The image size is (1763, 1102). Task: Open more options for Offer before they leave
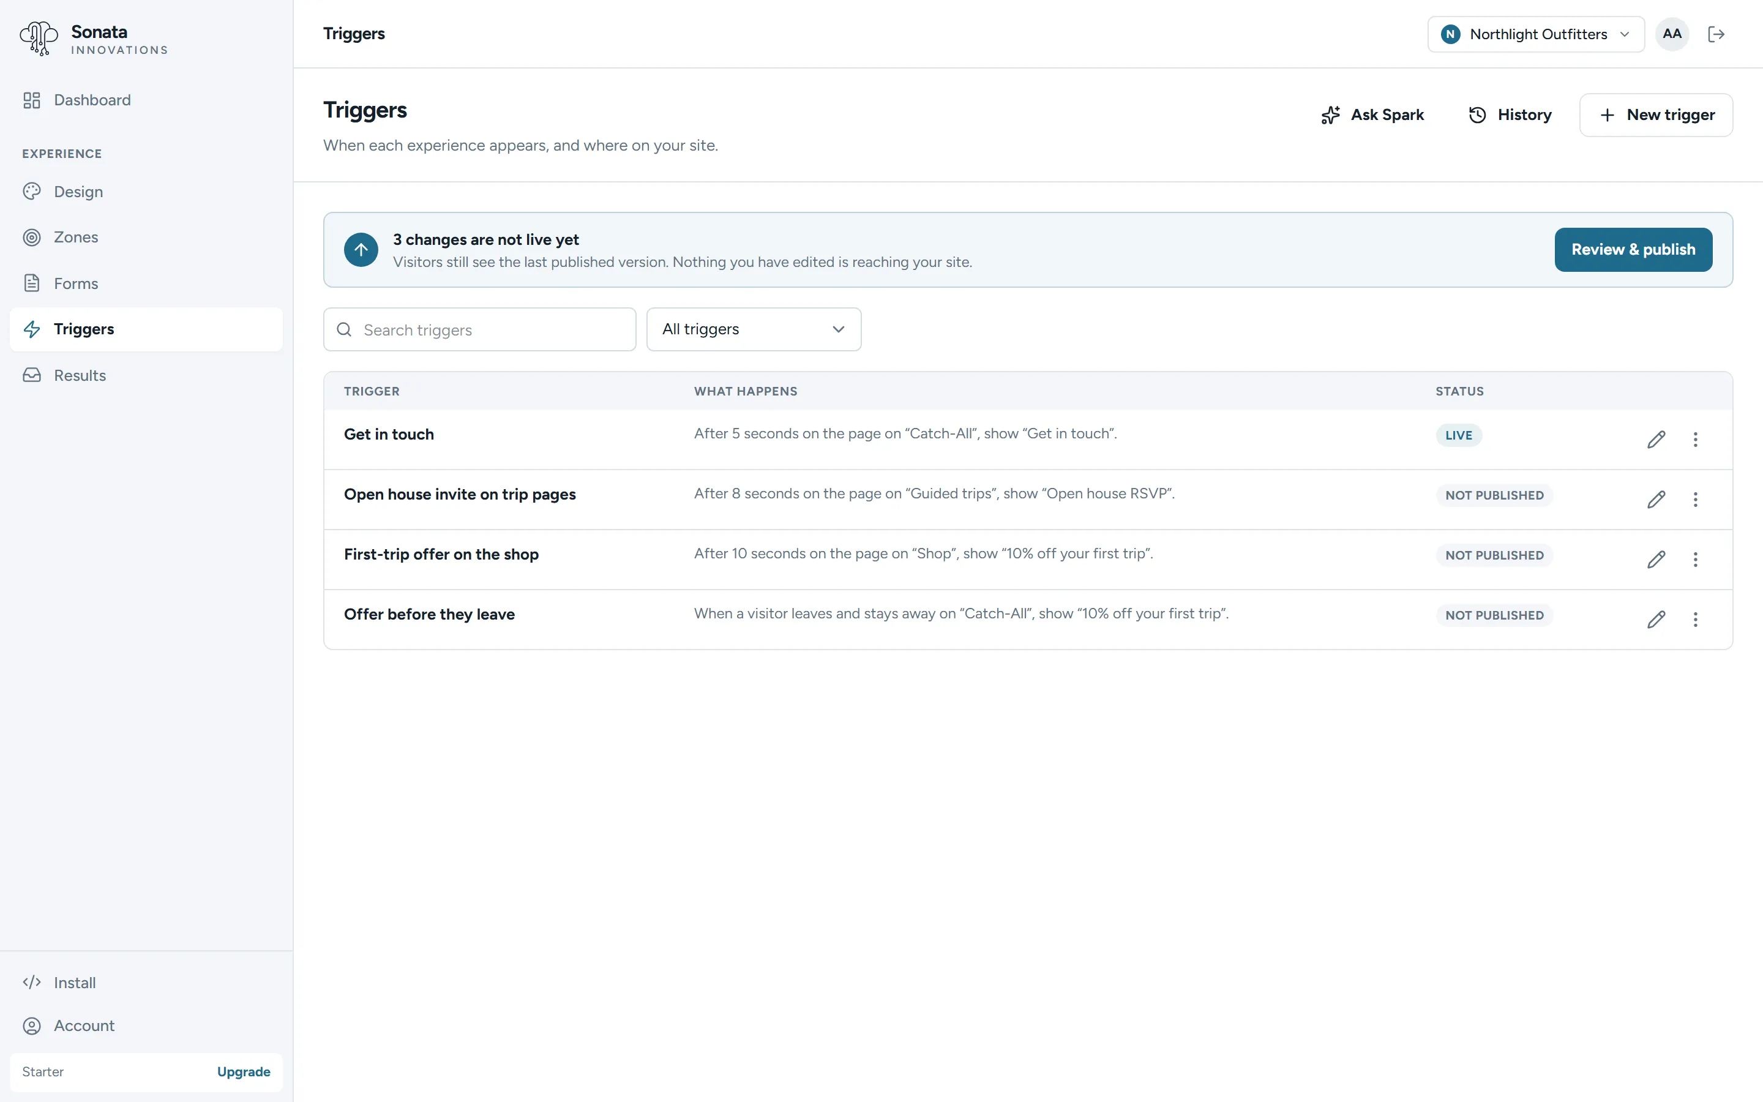1695,620
